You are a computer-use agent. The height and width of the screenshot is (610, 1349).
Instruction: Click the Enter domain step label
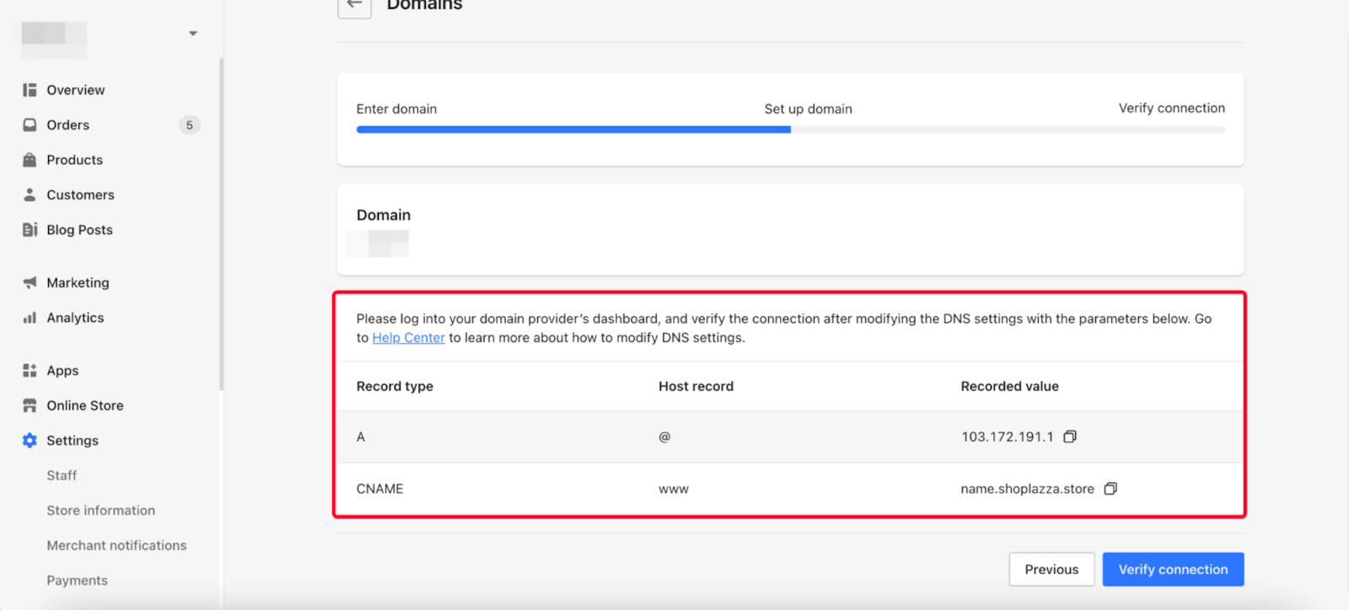396,109
